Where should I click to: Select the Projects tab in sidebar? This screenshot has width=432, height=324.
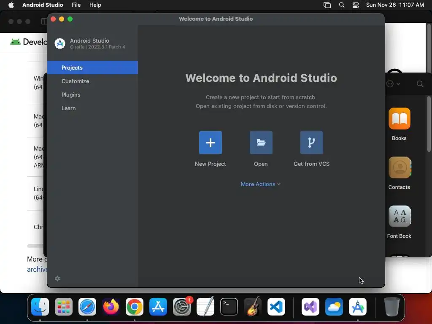(x=92, y=67)
